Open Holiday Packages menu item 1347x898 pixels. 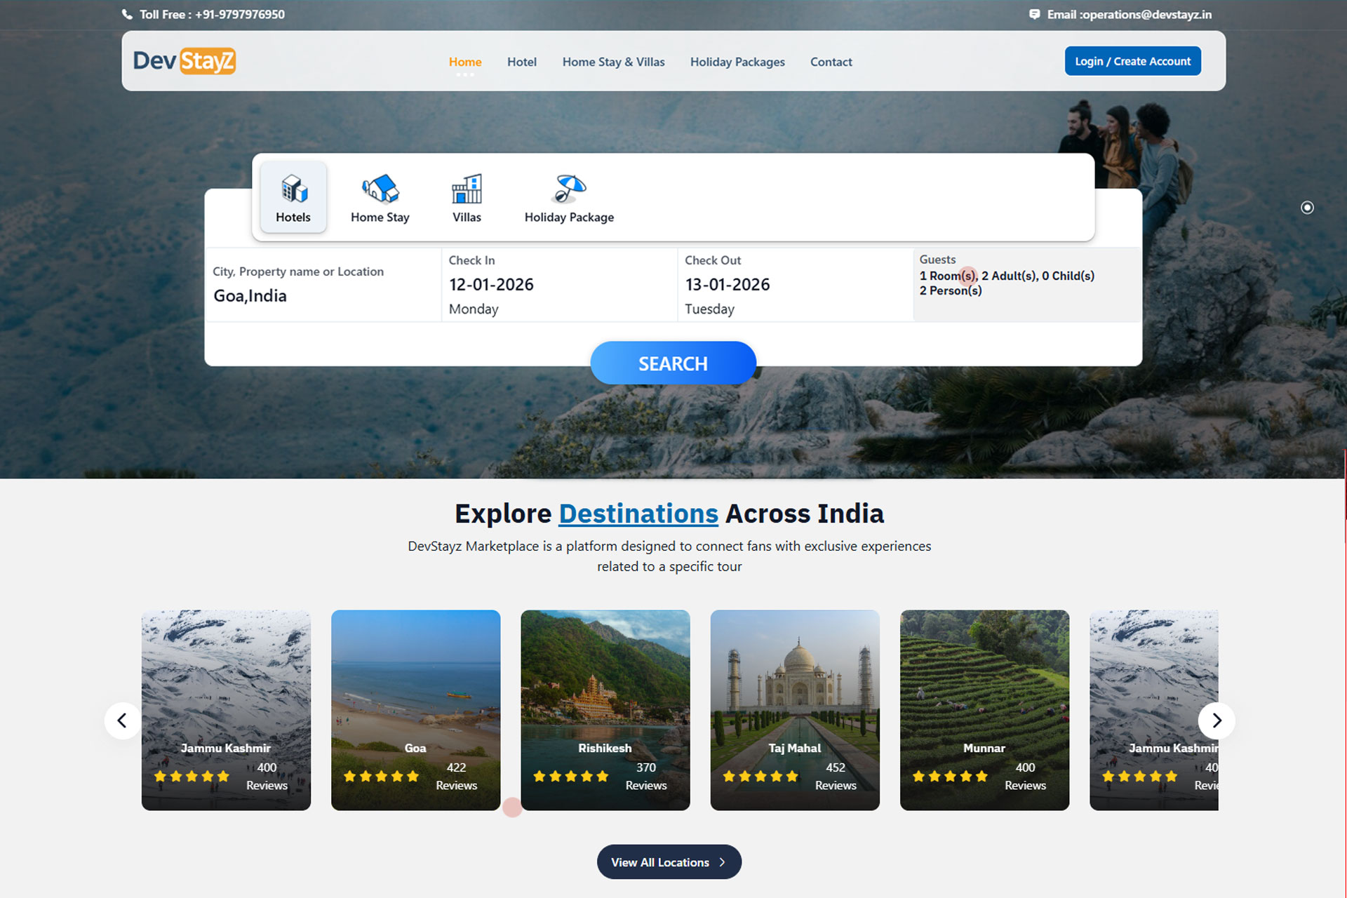tap(737, 62)
